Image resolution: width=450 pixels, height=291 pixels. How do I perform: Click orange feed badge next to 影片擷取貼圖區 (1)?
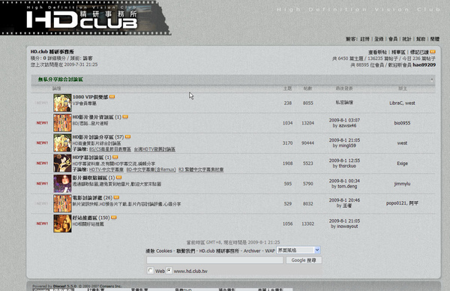tap(118, 178)
